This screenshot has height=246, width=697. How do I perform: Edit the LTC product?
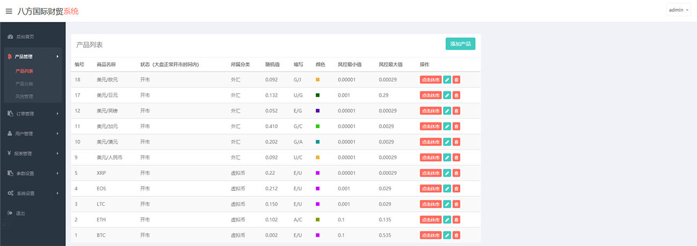tap(447, 204)
